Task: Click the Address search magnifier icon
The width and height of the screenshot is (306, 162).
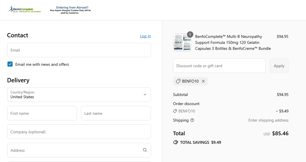Action: click(145, 150)
